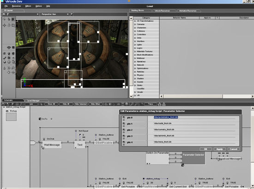Open the Editors menu
Image resolution: width=254 pixels, height=189 pixels.
coord(28,6)
